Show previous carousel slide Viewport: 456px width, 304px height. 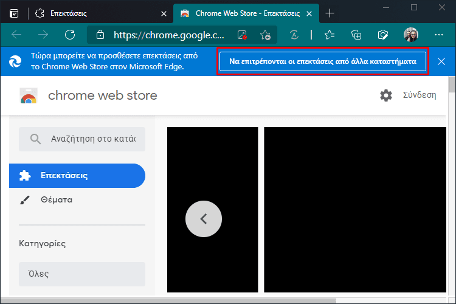(x=204, y=219)
